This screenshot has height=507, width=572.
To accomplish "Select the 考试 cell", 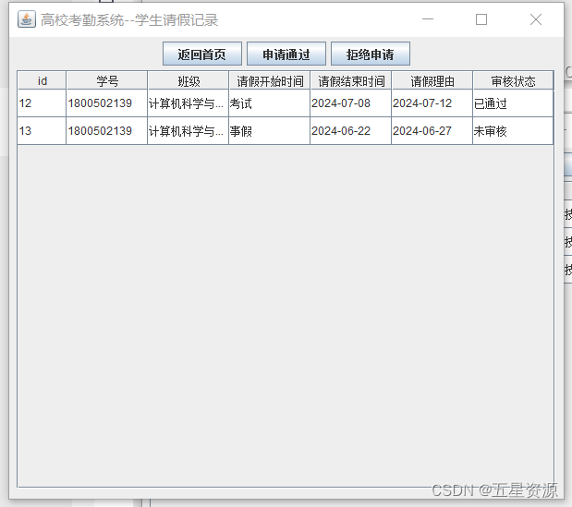I will (270, 103).
